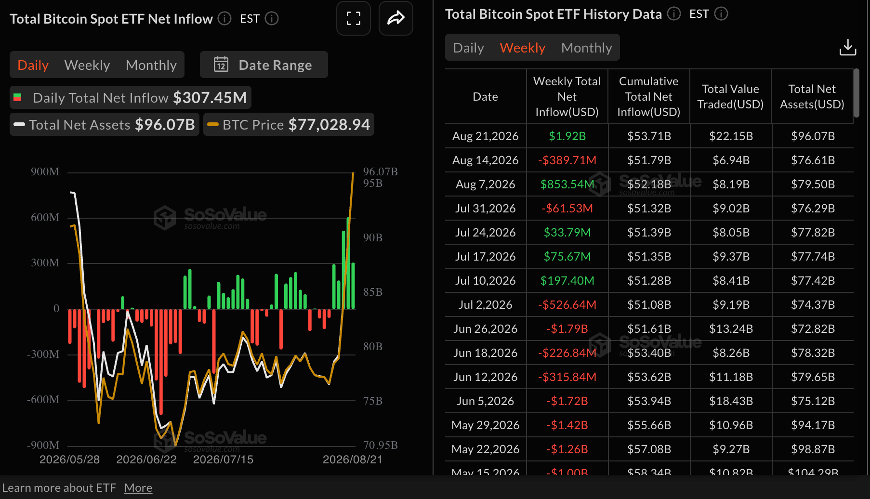
Task: Click the $77,028.94 BTC price value
Action: 329,125
